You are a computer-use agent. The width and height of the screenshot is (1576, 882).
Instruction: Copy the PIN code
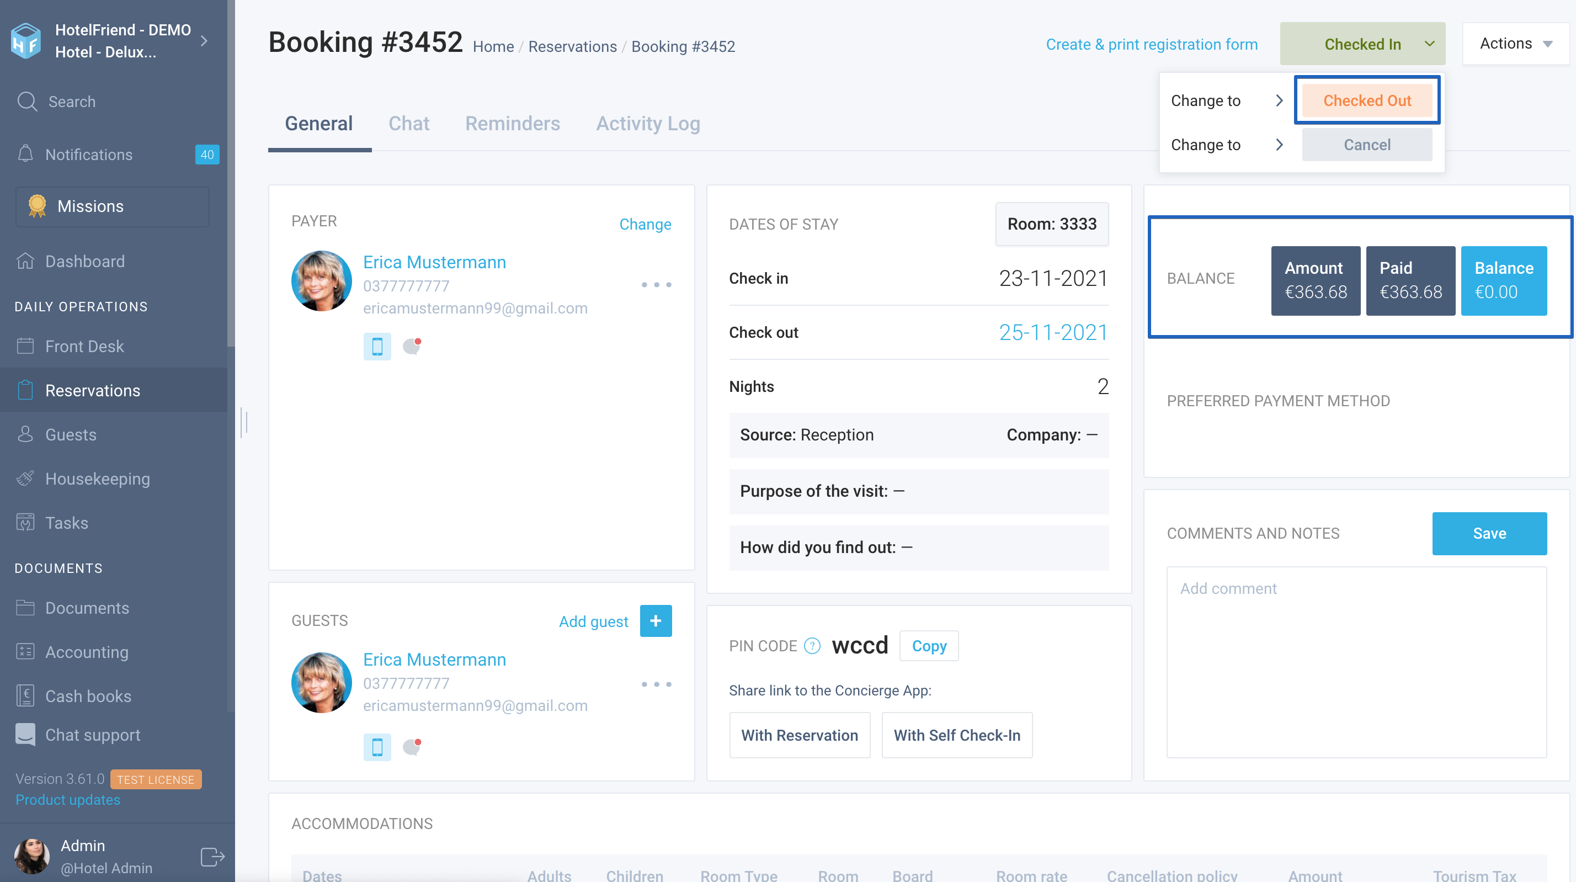[x=929, y=646]
